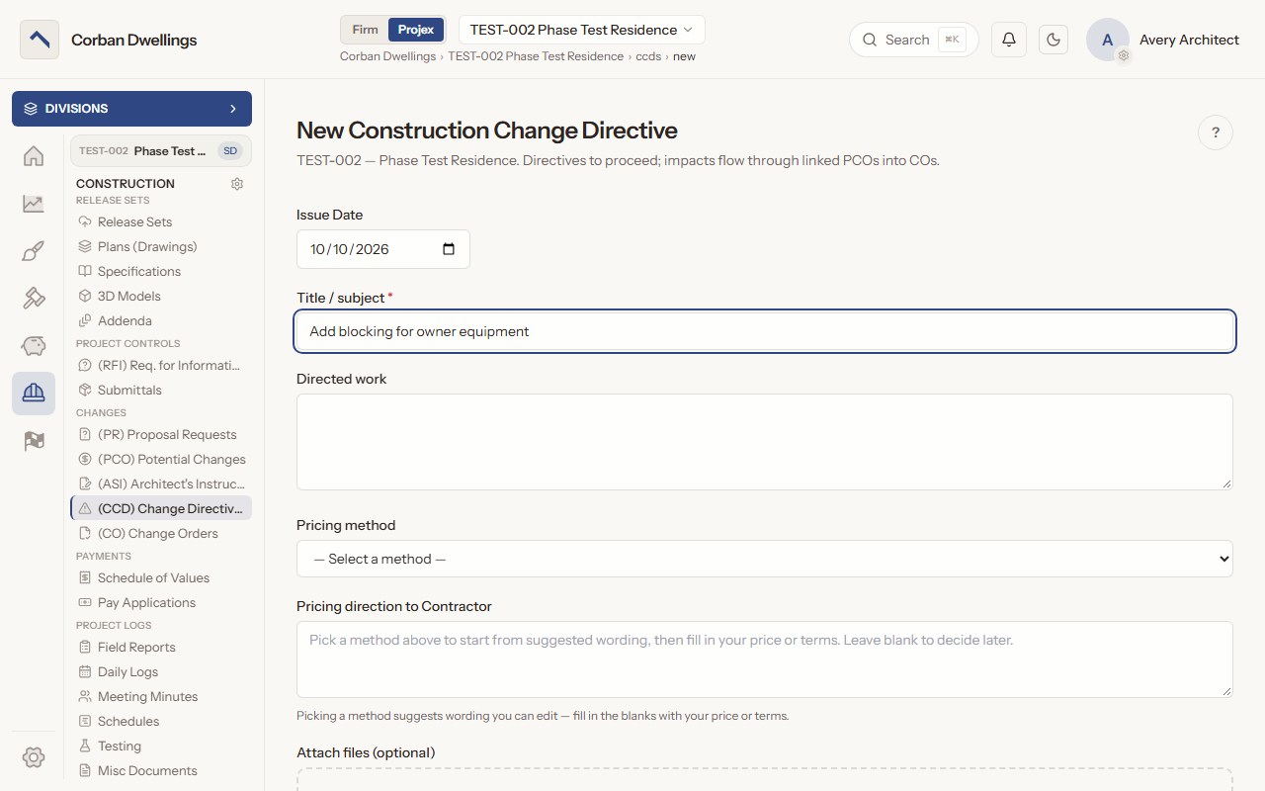
Task: Click the Issue Date input field
Action: [x=383, y=249]
